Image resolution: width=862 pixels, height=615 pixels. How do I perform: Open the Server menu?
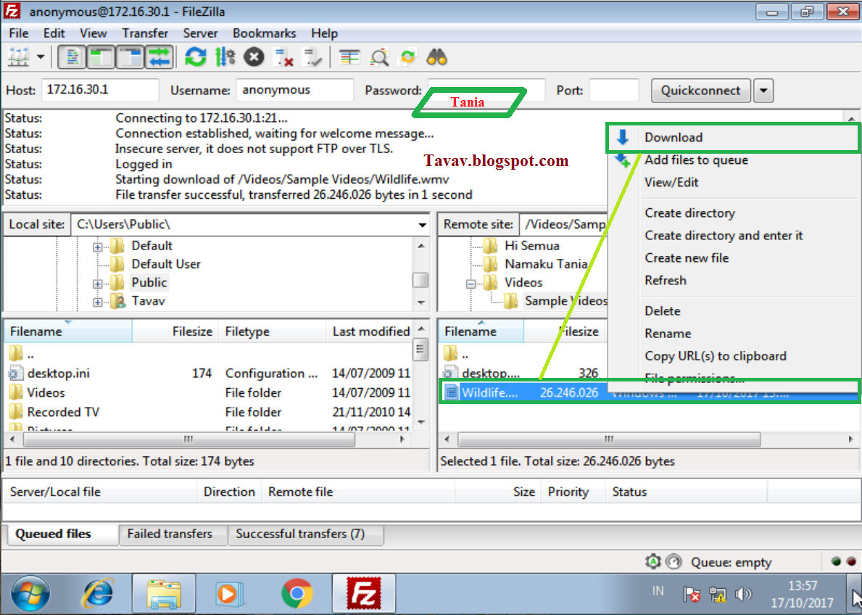200,33
